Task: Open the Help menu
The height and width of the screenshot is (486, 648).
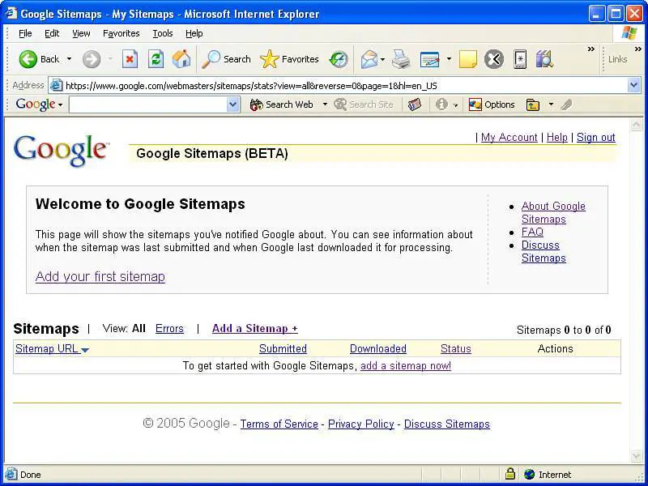Action: [194, 33]
